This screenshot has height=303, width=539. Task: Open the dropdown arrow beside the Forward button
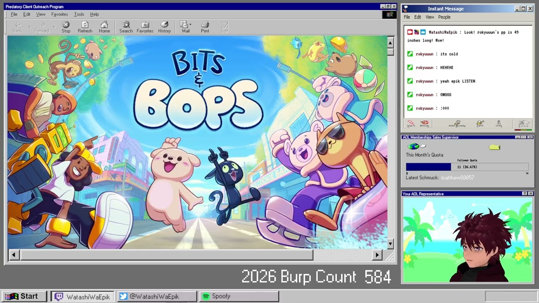click(53, 27)
